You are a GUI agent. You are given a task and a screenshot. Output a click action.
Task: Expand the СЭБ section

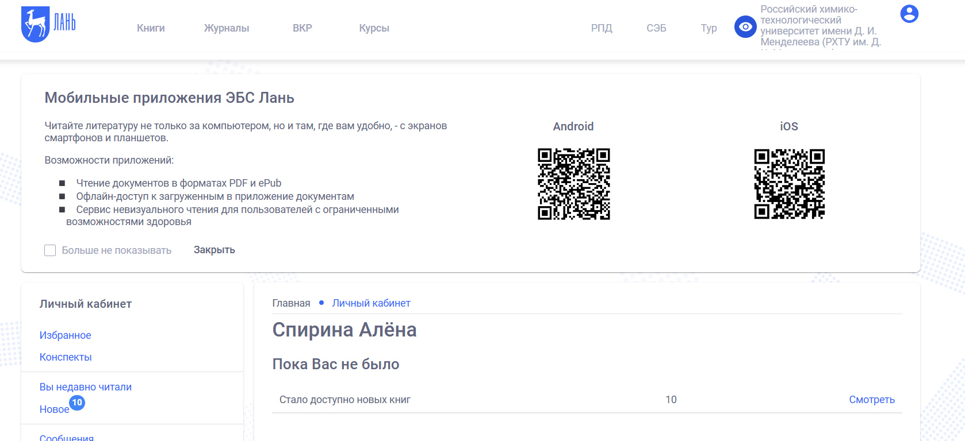pyautogui.click(x=655, y=28)
